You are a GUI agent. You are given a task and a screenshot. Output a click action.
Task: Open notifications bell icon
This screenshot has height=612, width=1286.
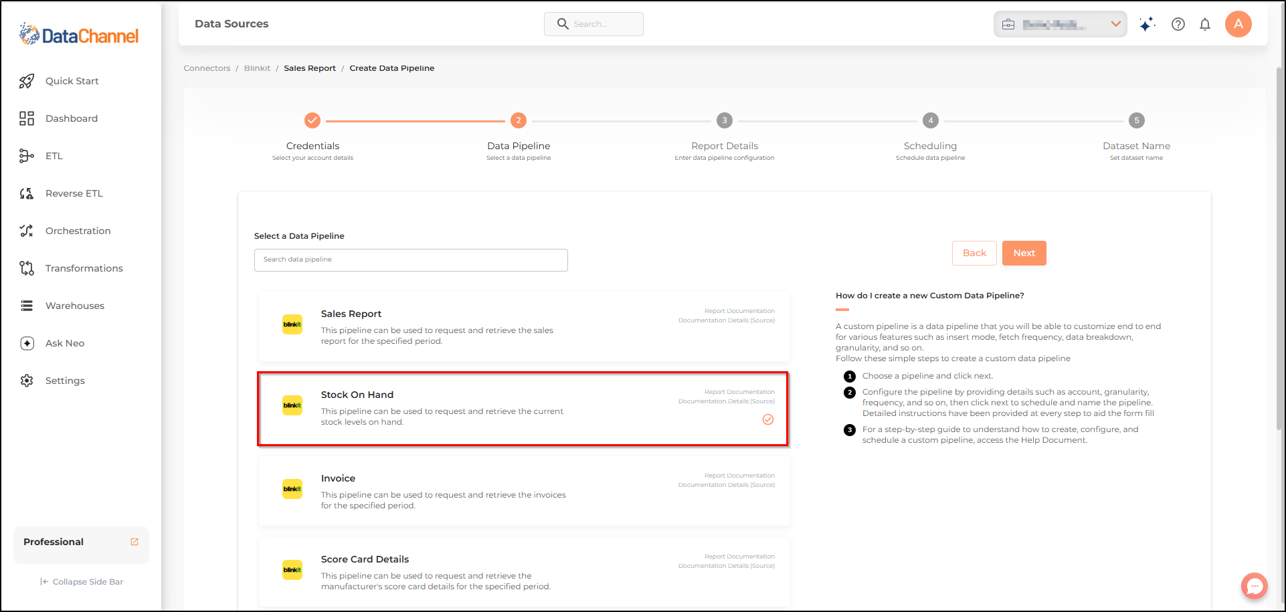click(1205, 24)
